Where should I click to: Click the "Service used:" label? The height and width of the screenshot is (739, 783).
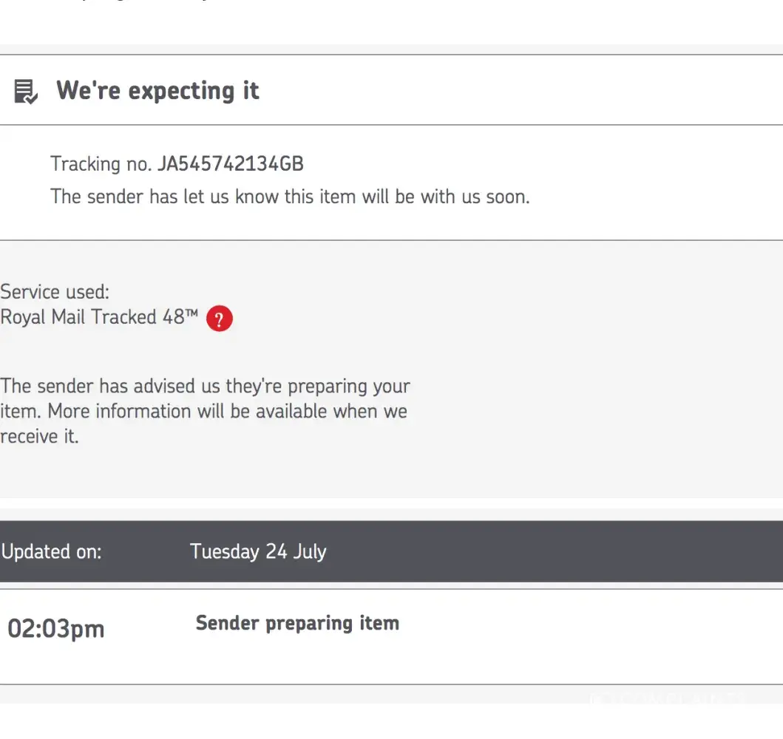55,291
